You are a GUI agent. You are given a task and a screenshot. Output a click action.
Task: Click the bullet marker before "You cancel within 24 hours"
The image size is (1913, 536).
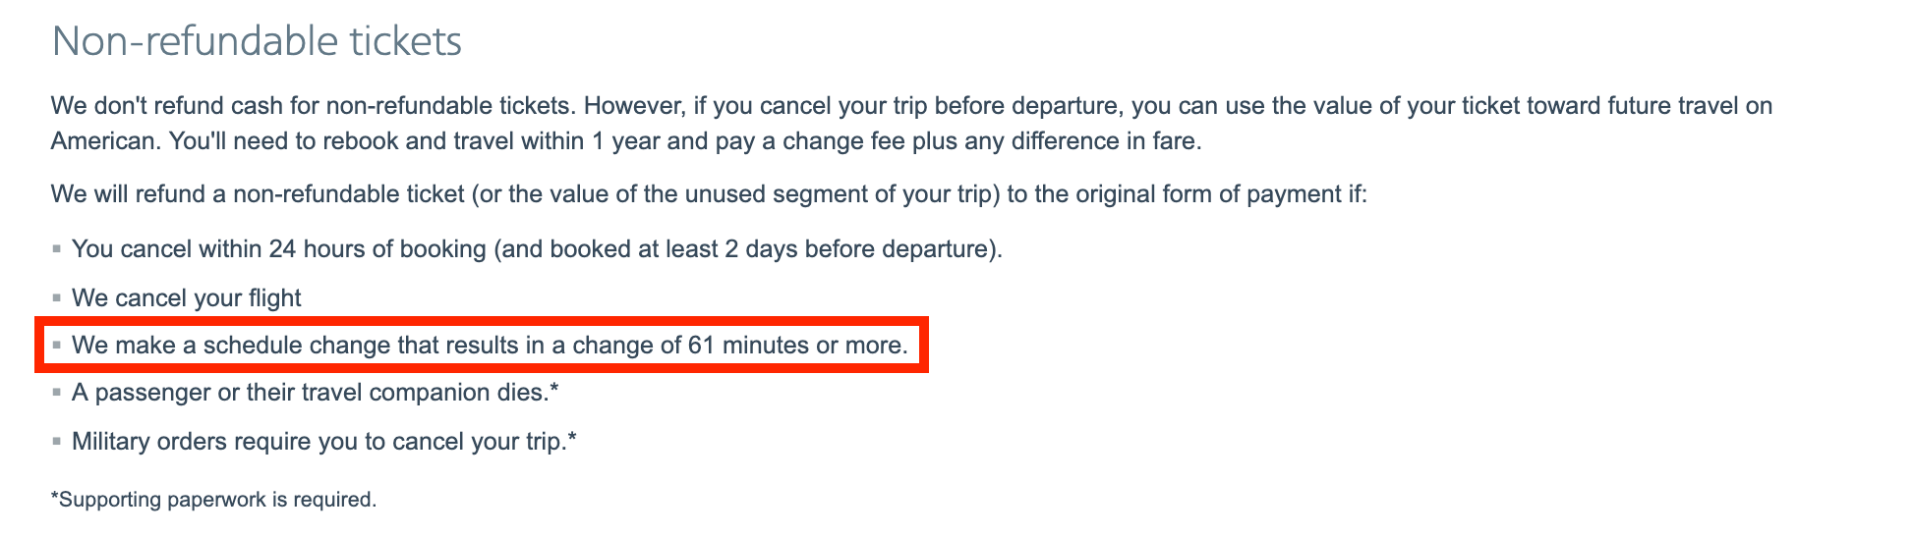pyautogui.click(x=57, y=249)
